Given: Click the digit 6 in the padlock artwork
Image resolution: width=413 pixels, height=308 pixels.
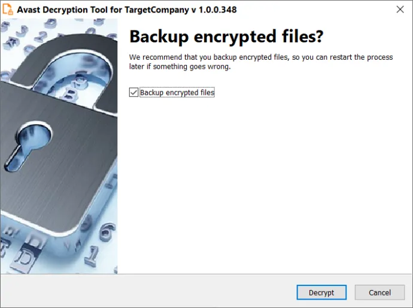Looking at the screenshot, I should [x=106, y=230].
